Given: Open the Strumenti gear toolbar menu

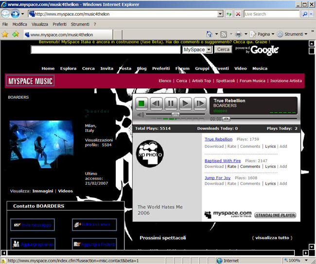Looking at the screenshot, I should (292, 34).
